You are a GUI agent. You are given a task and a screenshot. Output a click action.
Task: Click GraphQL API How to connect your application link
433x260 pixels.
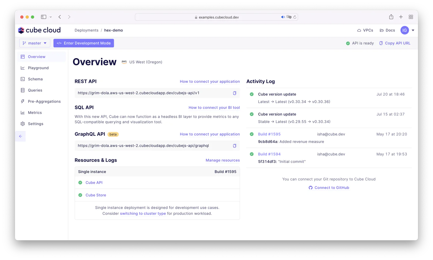click(210, 134)
